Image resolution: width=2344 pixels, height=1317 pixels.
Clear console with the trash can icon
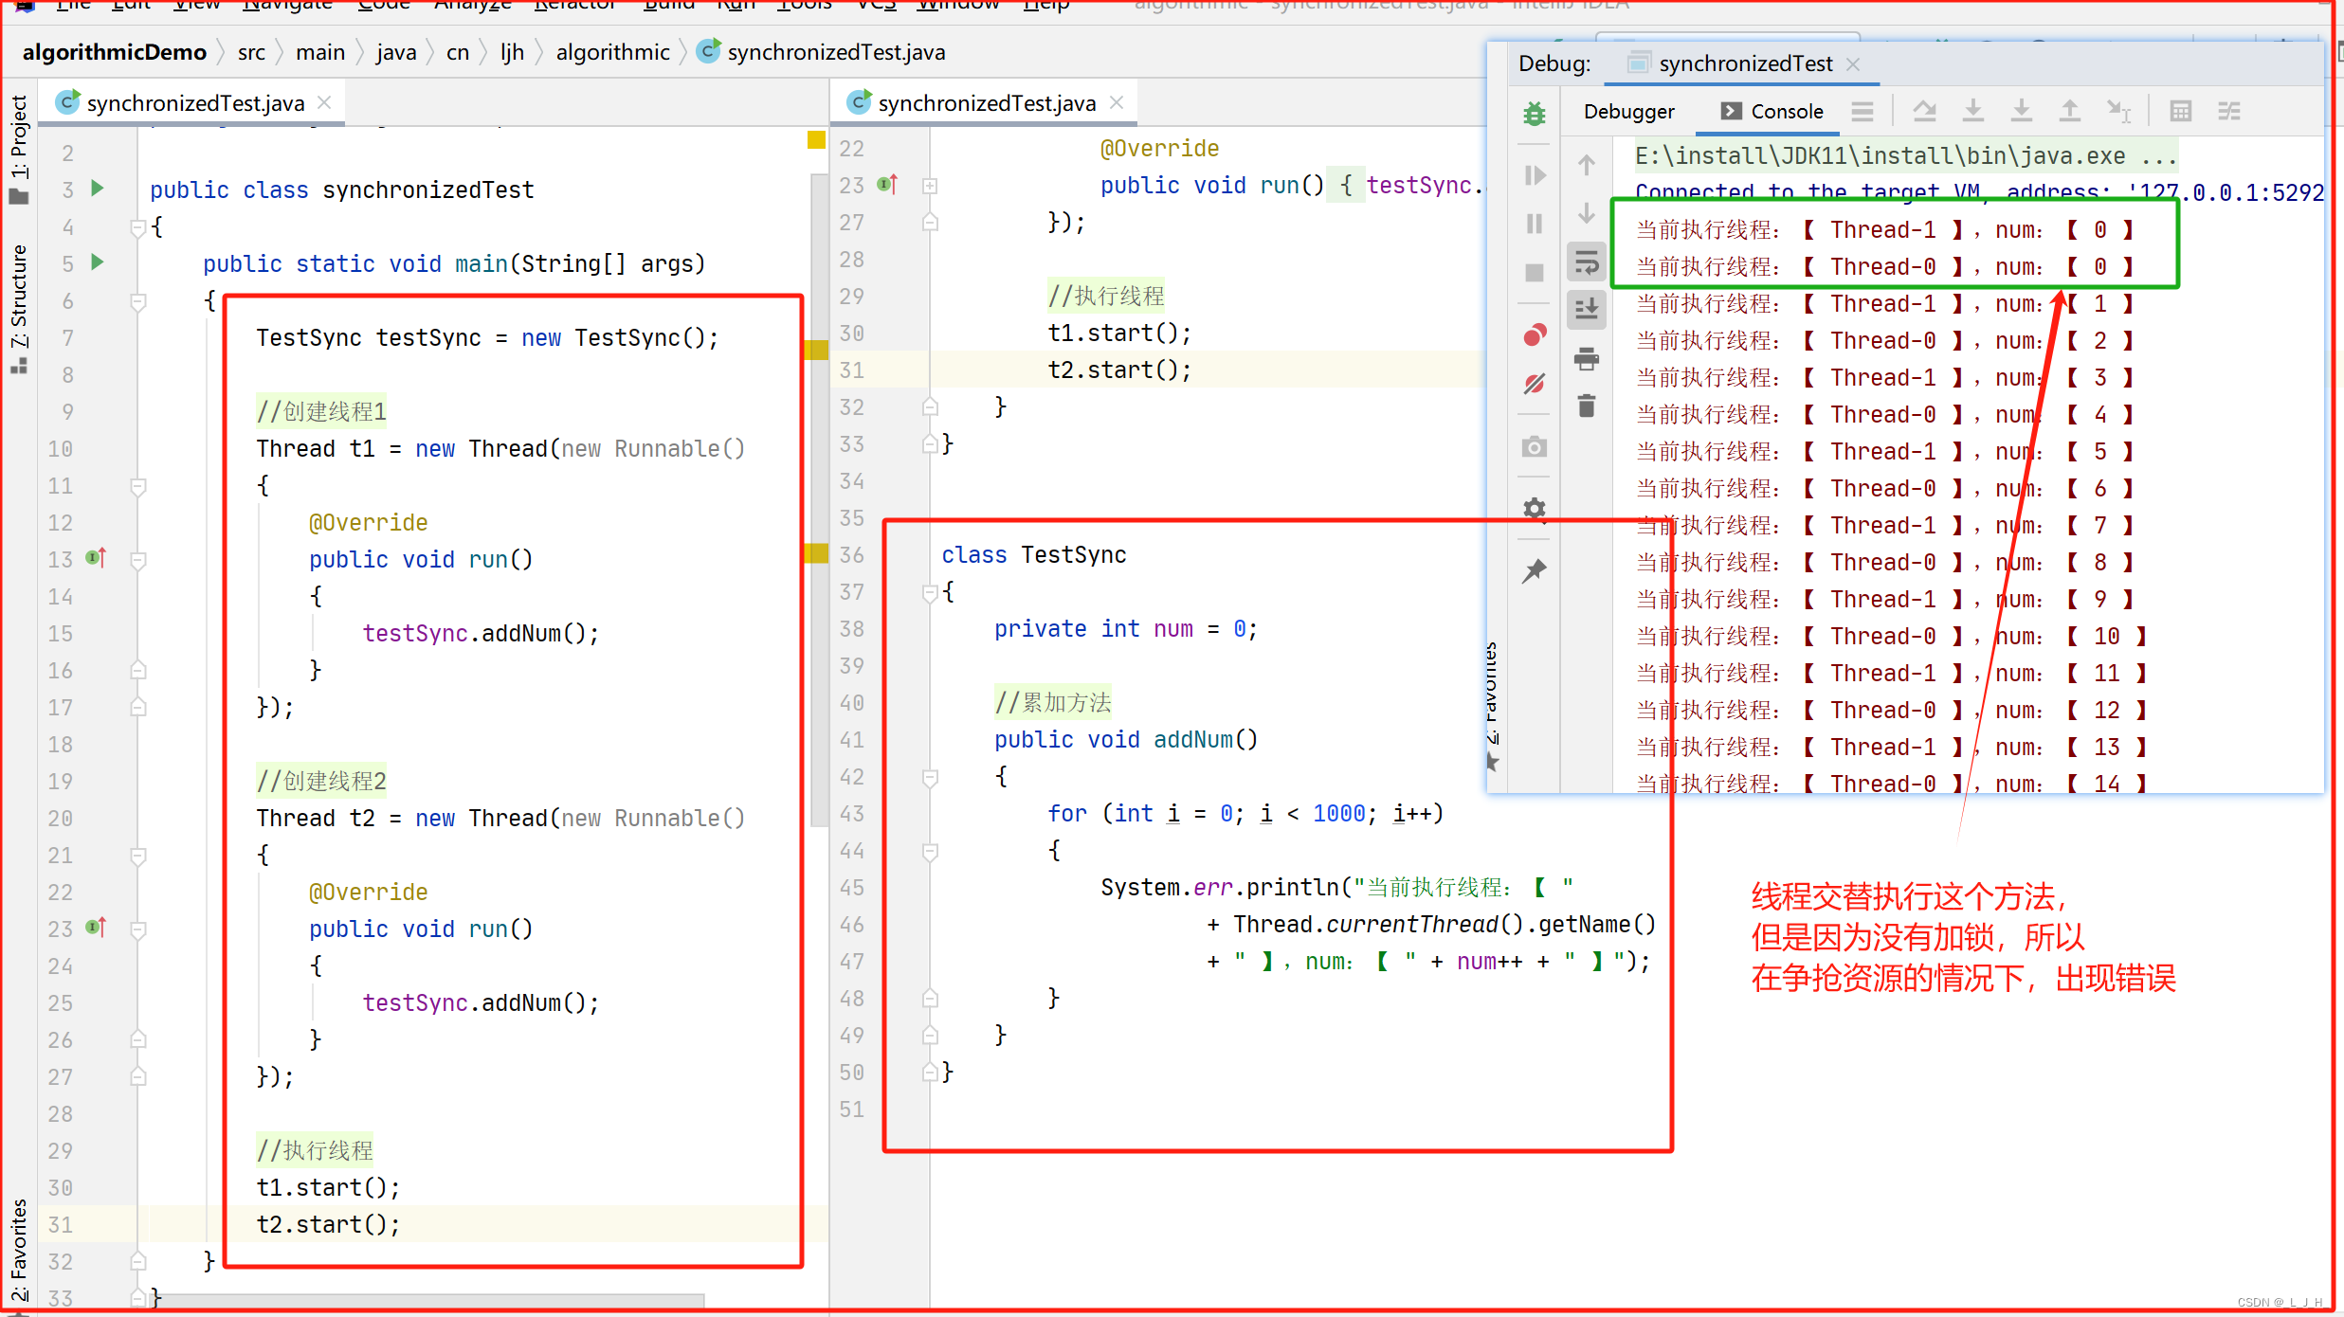(x=1587, y=406)
